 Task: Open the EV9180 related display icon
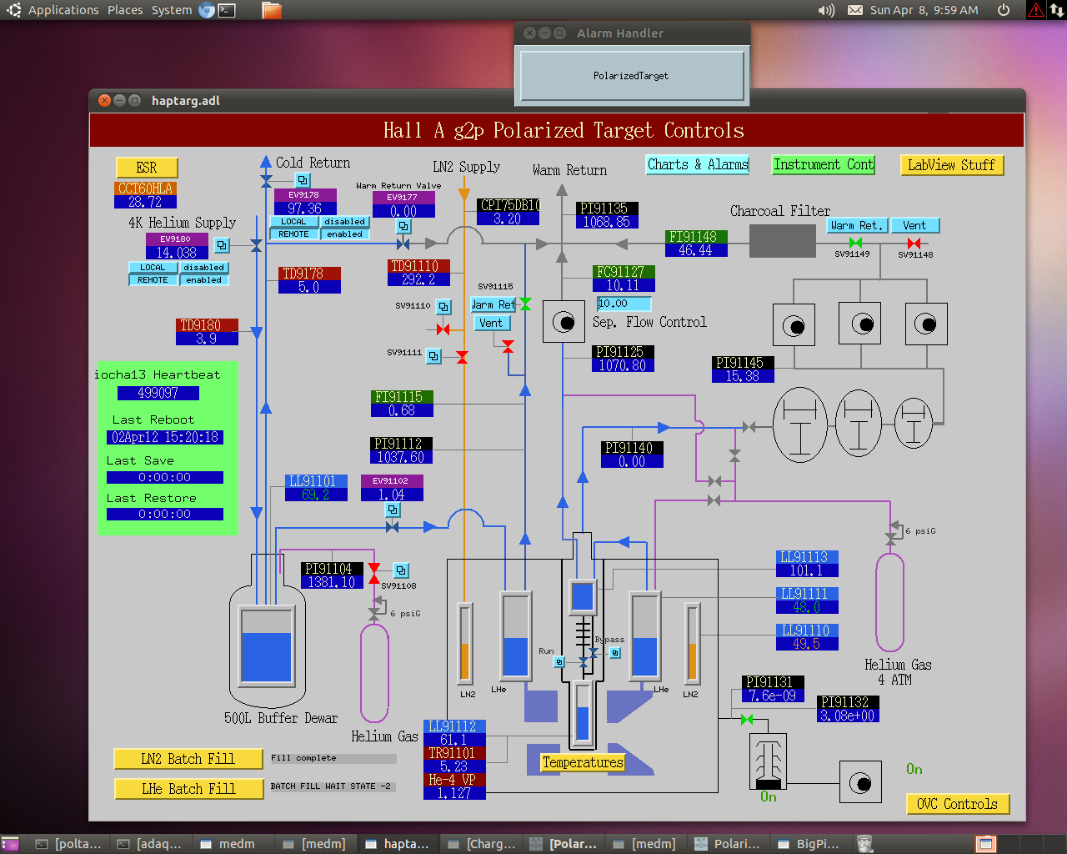[x=222, y=245]
